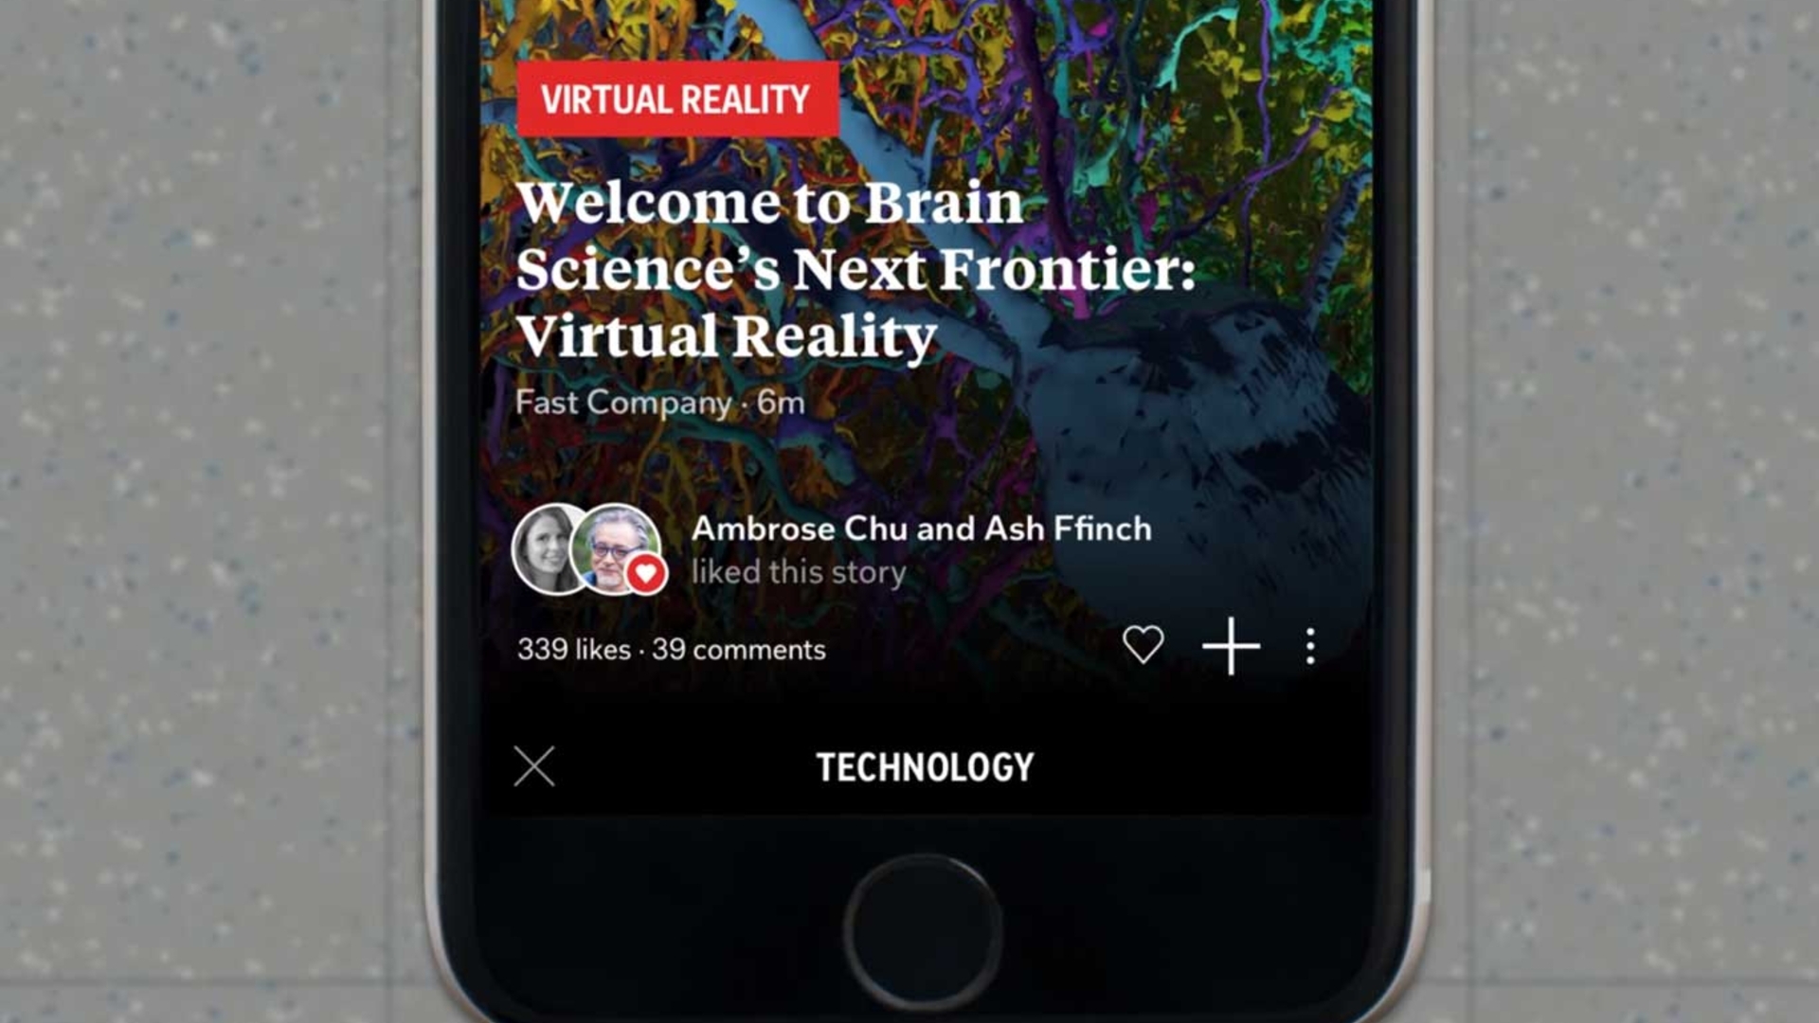The width and height of the screenshot is (1819, 1023).
Task: Select the VIRTUAL REALITY category tag
Action: pos(675,99)
